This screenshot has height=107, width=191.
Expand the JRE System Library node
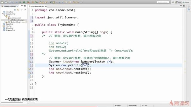click(4, 22)
